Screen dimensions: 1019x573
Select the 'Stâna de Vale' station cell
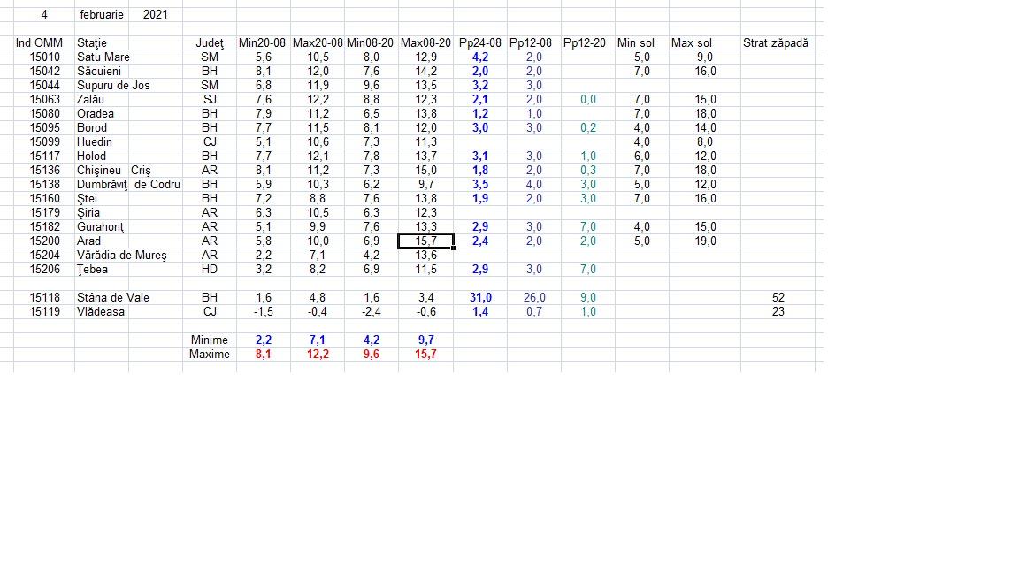point(112,297)
